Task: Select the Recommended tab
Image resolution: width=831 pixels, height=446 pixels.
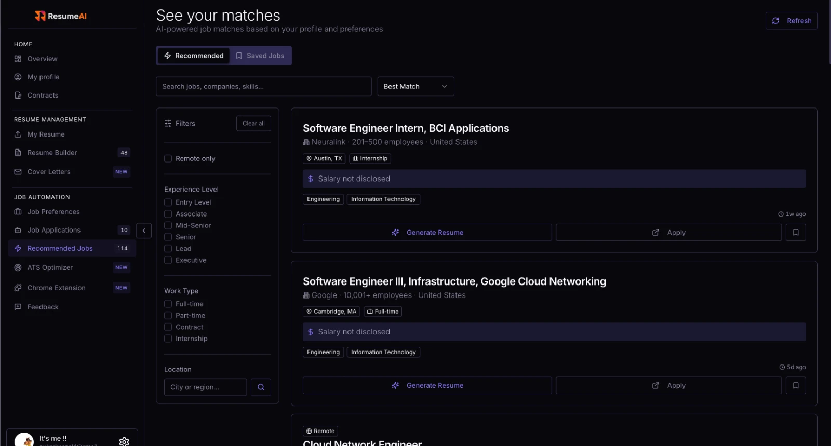Action: click(194, 56)
